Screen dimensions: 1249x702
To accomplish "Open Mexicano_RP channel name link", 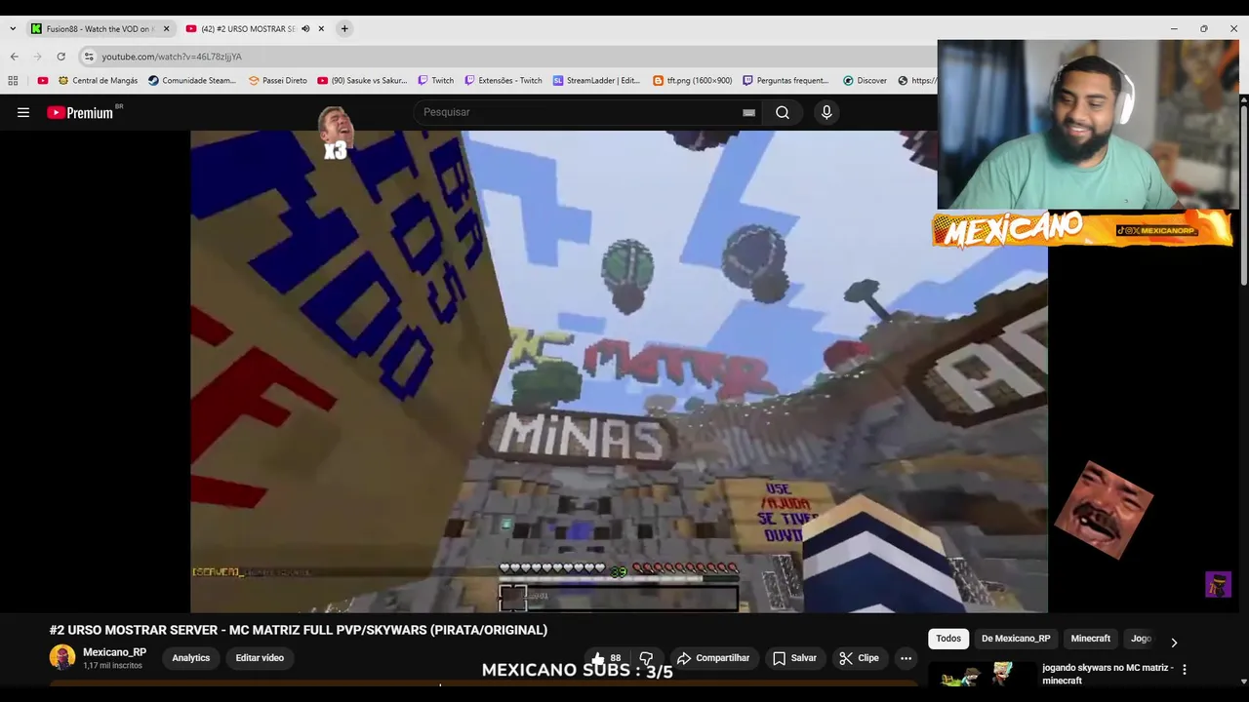I will click(x=115, y=652).
